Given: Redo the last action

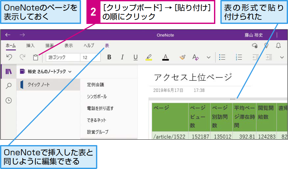Looking at the screenshot, I should [x=22, y=57].
